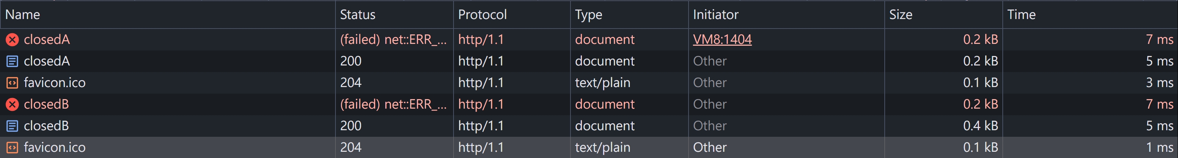Image resolution: width=1178 pixels, height=158 pixels.
Task: Click the document icon of closedB with status 200
Action: [x=12, y=126]
